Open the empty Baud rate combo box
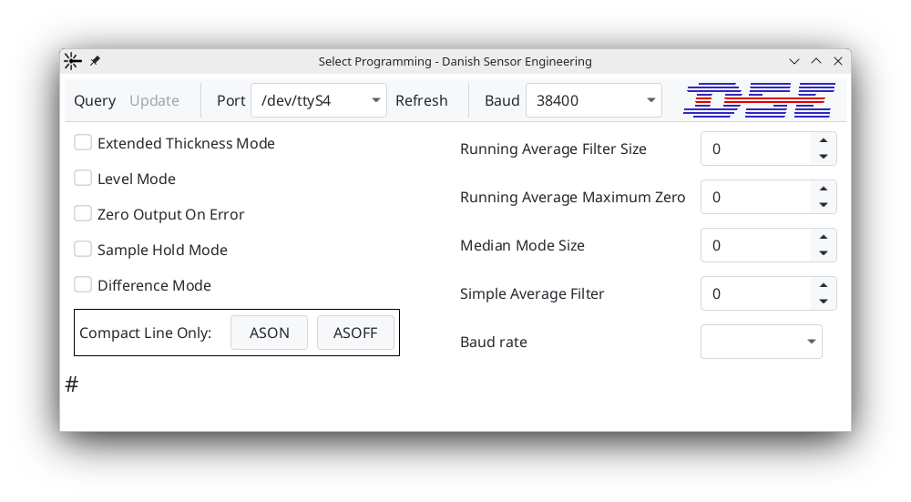This screenshot has height=502, width=911. (761, 342)
